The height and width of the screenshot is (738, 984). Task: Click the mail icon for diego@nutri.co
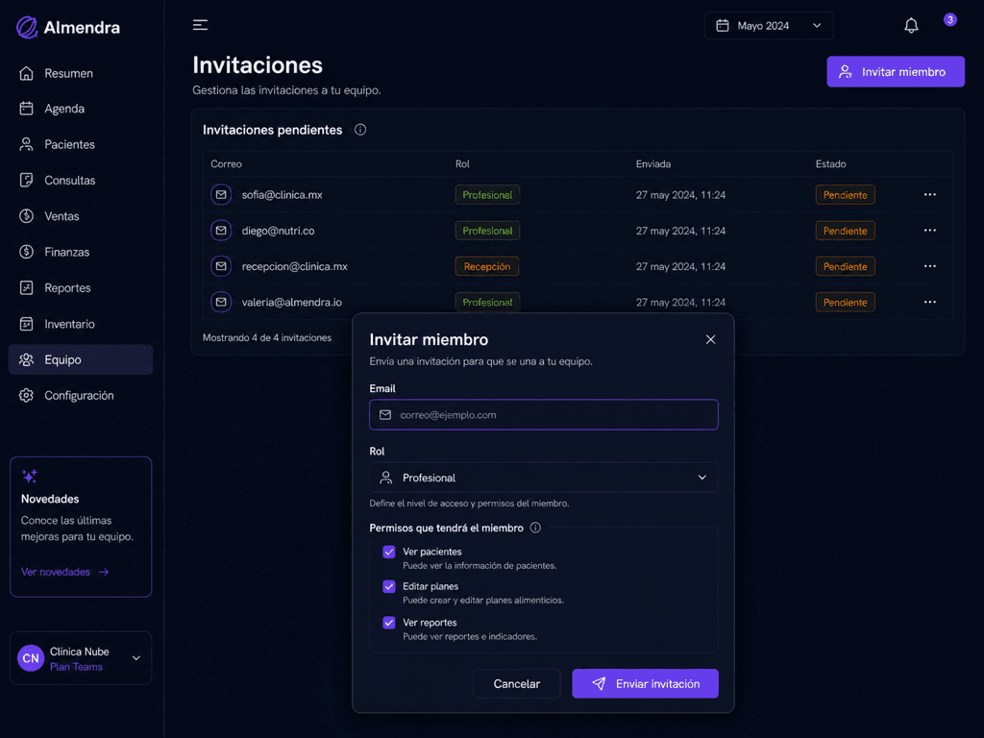pos(221,231)
